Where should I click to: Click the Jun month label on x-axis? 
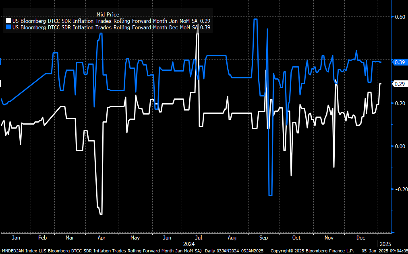tap(166, 238)
